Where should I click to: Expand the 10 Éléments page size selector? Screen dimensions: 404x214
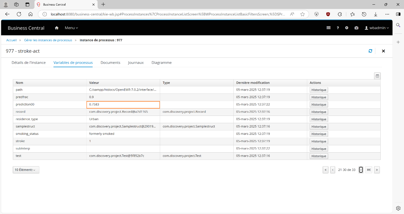click(x=26, y=169)
